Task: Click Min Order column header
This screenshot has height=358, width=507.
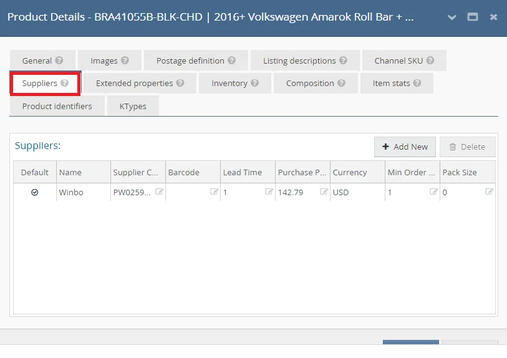Action: [x=412, y=172]
